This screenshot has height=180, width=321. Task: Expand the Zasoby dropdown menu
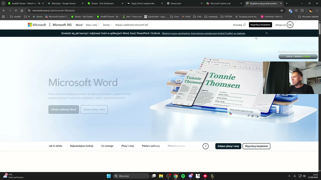coord(107,25)
